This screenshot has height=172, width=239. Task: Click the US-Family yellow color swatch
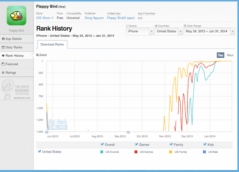point(171,152)
